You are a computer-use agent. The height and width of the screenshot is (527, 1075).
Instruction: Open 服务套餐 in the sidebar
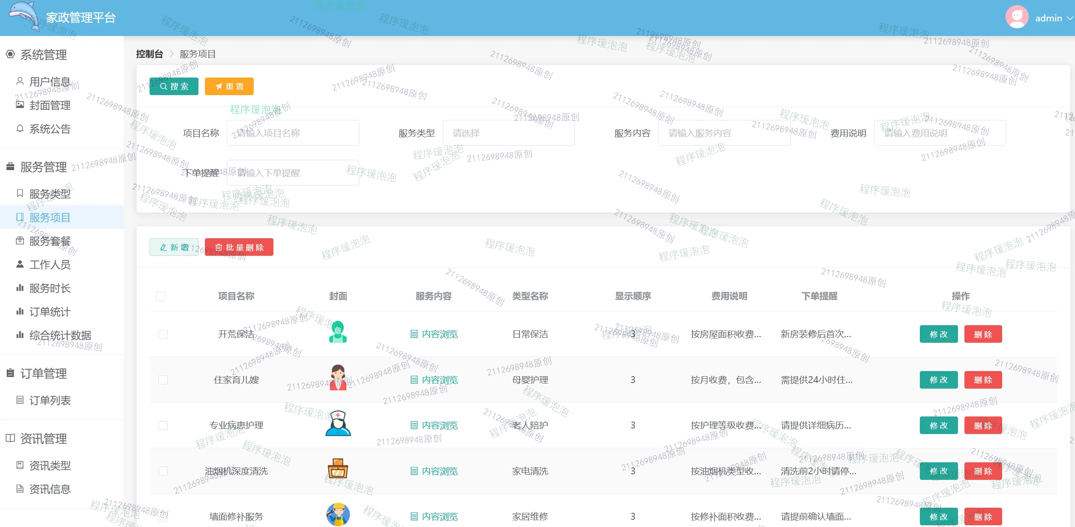(x=50, y=241)
